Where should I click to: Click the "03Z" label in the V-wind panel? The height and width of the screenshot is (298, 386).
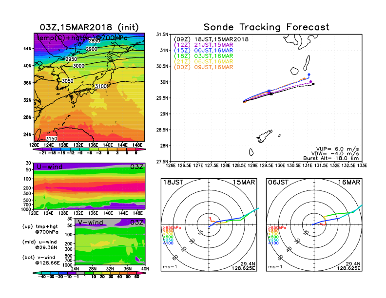[137, 223]
